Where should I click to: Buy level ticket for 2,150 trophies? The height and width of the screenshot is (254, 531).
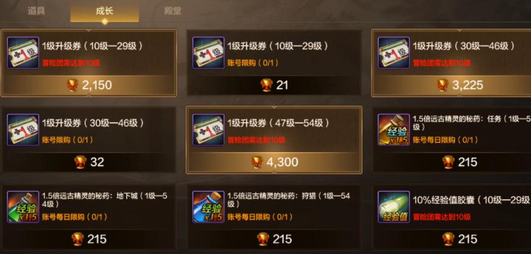click(x=89, y=85)
